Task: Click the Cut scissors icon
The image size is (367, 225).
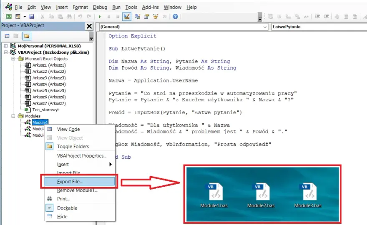Action: (42, 16)
